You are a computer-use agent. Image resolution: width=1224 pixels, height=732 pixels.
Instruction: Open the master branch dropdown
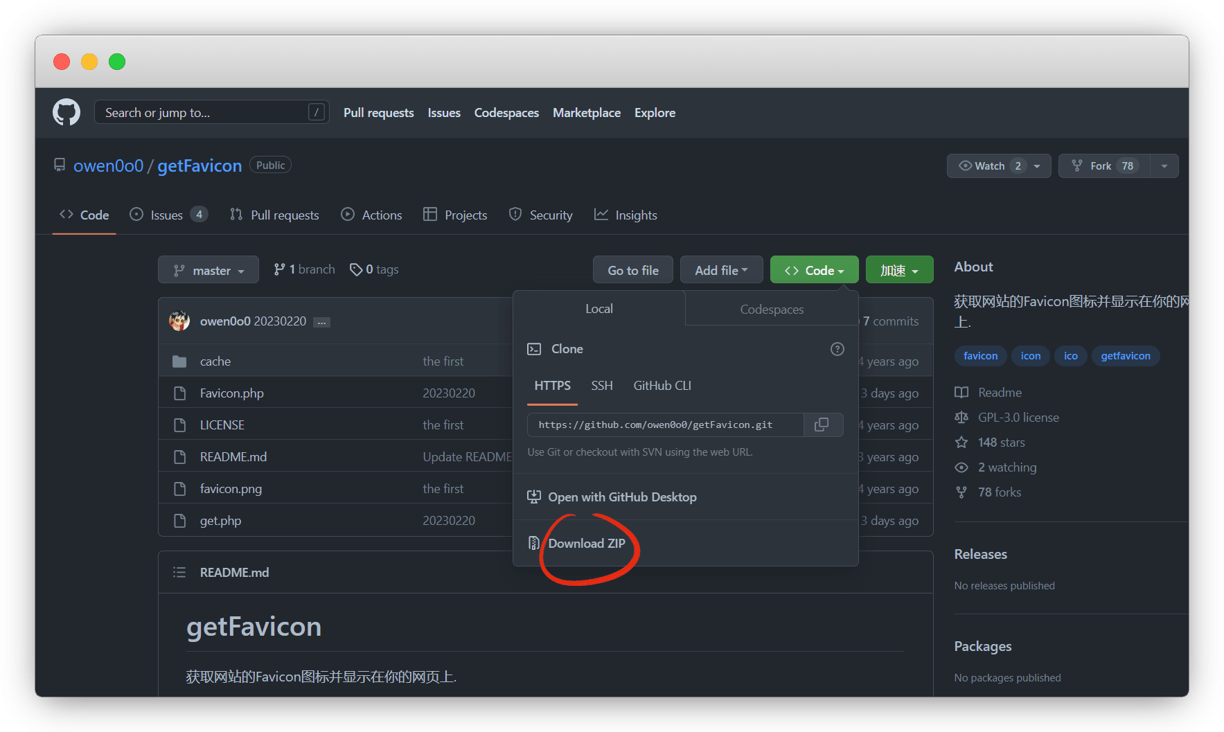pyautogui.click(x=208, y=270)
